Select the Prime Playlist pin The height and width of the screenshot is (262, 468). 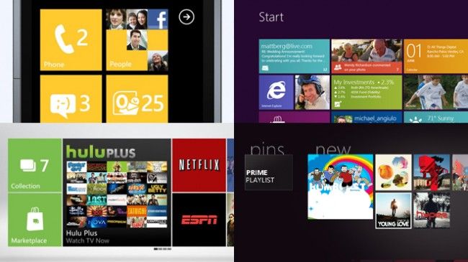point(269,172)
